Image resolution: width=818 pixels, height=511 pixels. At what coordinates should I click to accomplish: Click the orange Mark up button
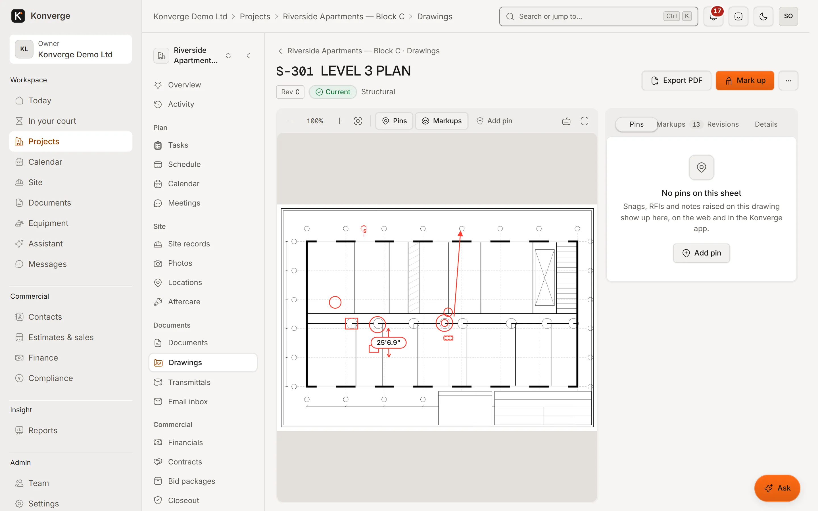[x=745, y=80]
